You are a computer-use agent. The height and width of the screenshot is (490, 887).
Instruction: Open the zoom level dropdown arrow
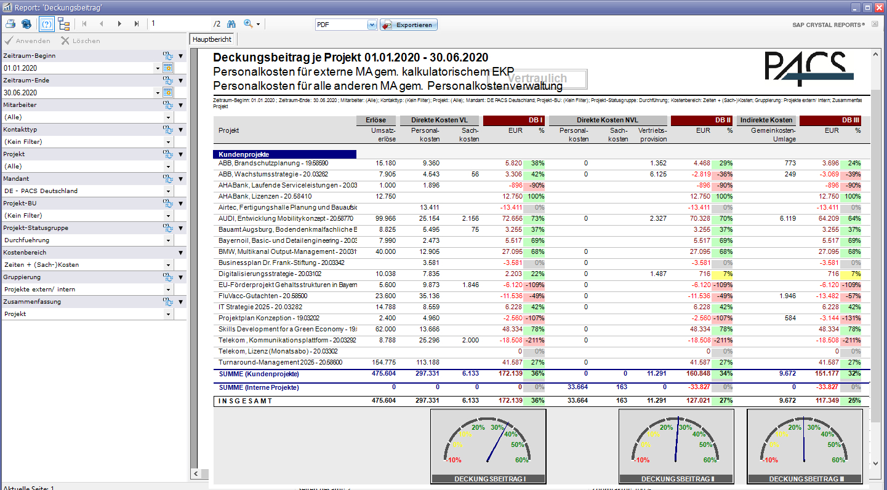pyautogui.click(x=259, y=25)
